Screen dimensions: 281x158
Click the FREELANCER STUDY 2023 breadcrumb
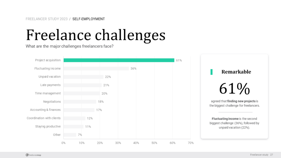coord(47,19)
